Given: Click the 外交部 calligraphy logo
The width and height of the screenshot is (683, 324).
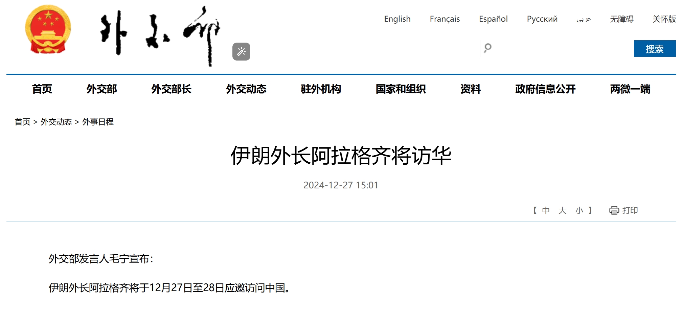Looking at the screenshot, I should [x=160, y=36].
